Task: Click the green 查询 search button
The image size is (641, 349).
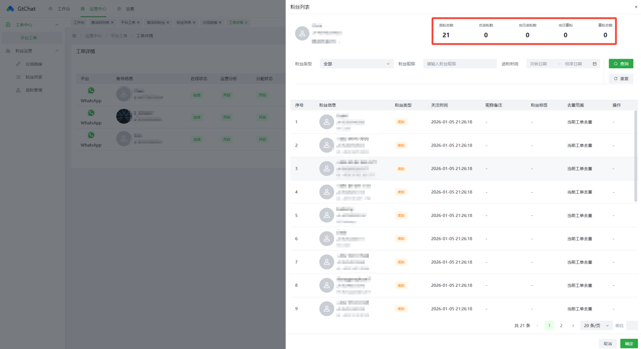Action: pos(621,64)
